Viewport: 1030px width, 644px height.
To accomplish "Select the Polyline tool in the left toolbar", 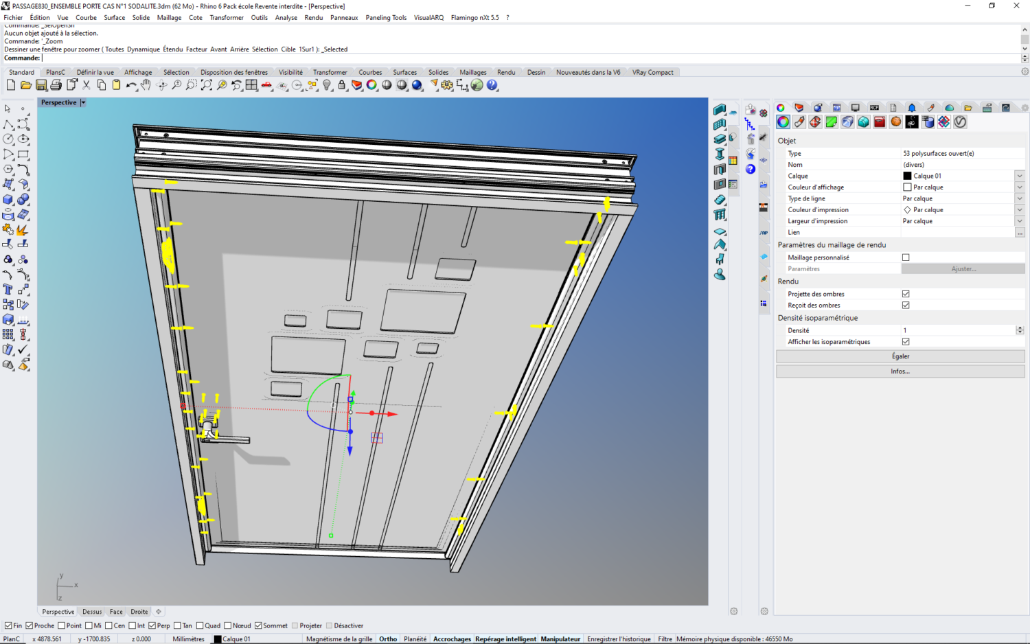I will (x=8, y=124).
